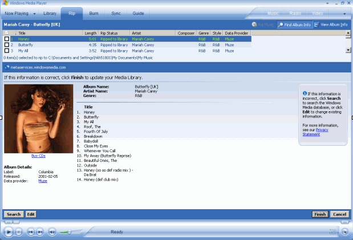This screenshot has width=353, height=240.
Task: Click the globe icon next to metaservices.windowsmedia.com
Action: 7,67
